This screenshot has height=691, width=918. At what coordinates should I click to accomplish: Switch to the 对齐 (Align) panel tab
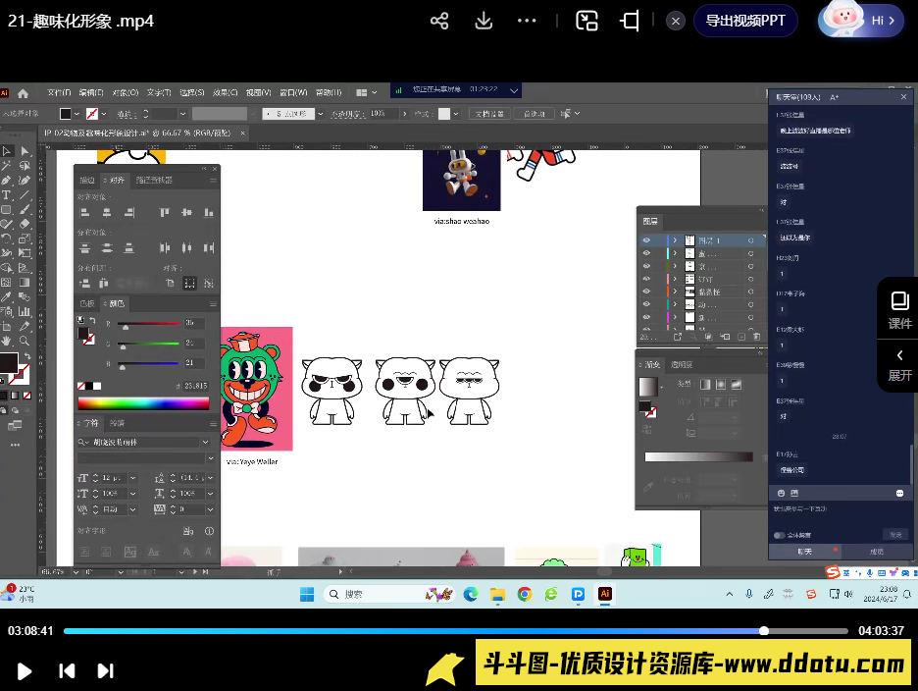click(x=116, y=181)
